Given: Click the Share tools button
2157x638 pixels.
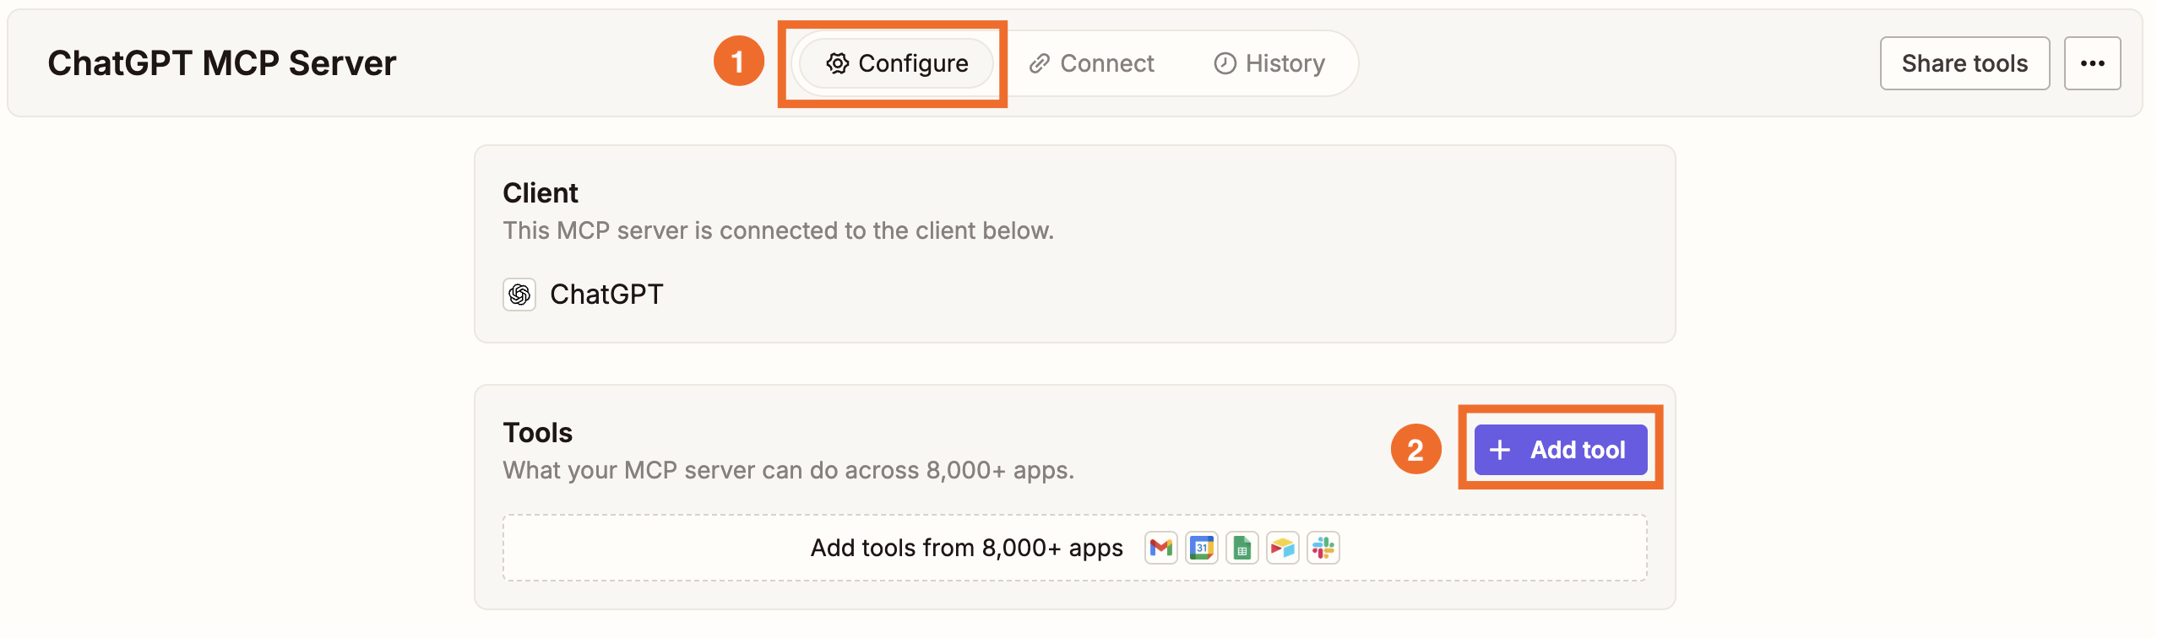Looking at the screenshot, I should 1964,63.
